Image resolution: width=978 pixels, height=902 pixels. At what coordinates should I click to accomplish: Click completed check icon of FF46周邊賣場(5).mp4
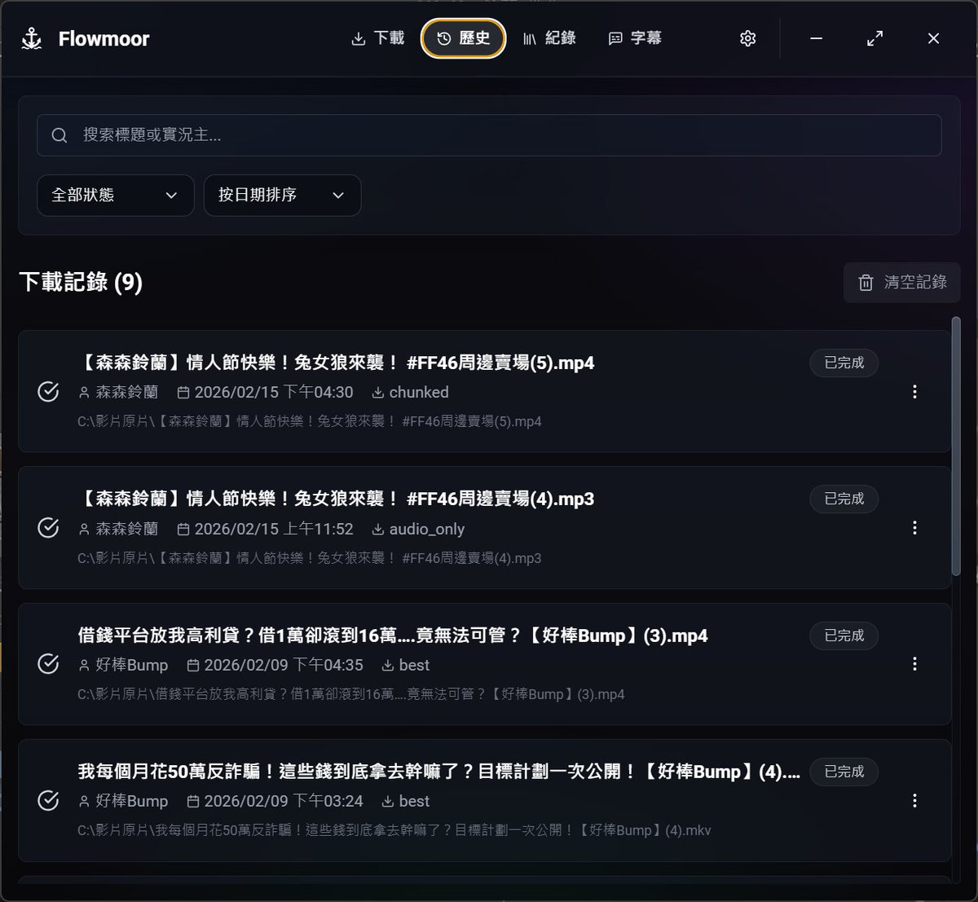pos(48,392)
